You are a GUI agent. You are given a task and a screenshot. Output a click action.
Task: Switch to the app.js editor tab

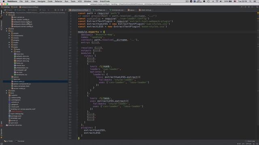(x=132, y=10)
